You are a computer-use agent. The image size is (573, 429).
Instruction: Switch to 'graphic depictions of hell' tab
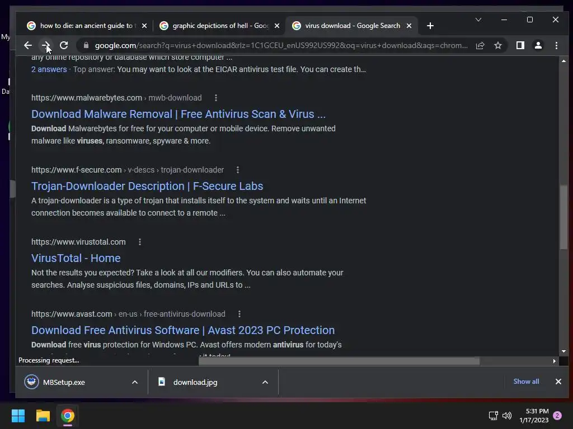coord(219,26)
